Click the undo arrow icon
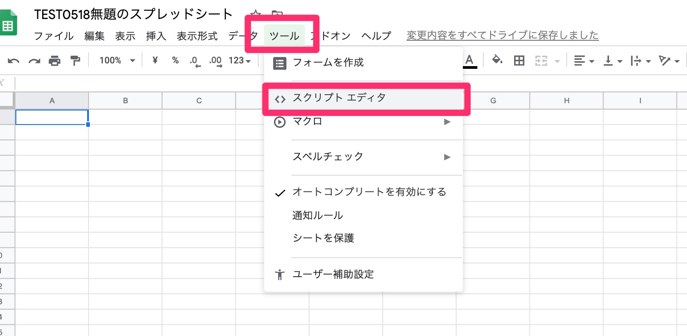 tap(14, 61)
